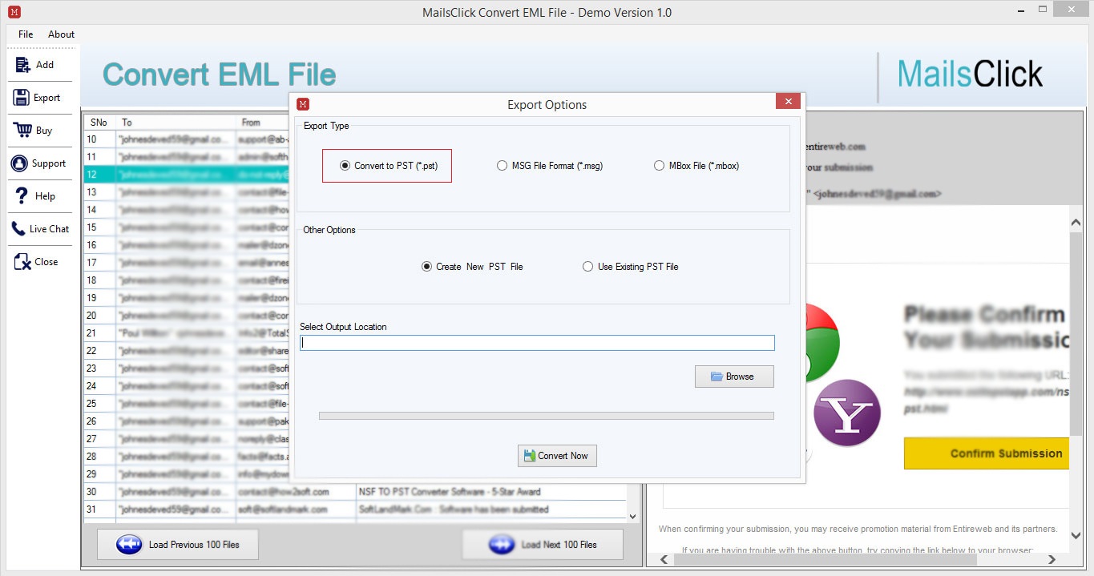The width and height of the screenshot is (1094, 576).
Task: Click the MailsClick app icon in title bar
Action: [x=13, y=12]
